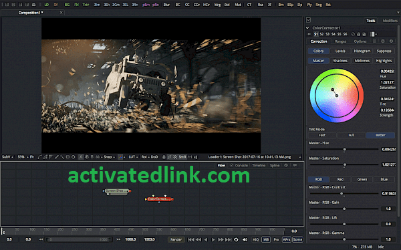
Task: Add a Loader node with LD
Action: tap(47, 5)
